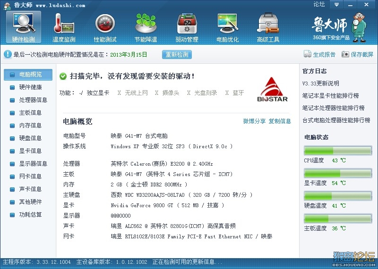Click the RTL8102E/8103E network card text
The width and height of the screenshot is (378, 269).
click(x=191, y=236)
